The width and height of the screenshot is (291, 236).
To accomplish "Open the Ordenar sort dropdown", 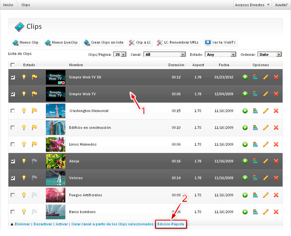I will click(270, 55).
